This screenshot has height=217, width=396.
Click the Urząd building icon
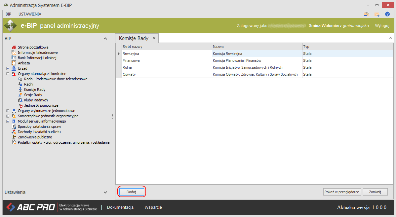click(x=14, y=68)
